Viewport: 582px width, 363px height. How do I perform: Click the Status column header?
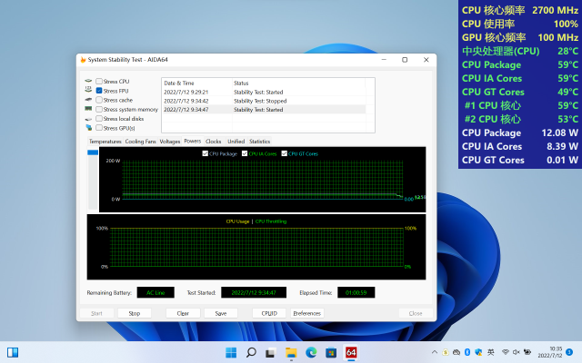tap(299, 83)
